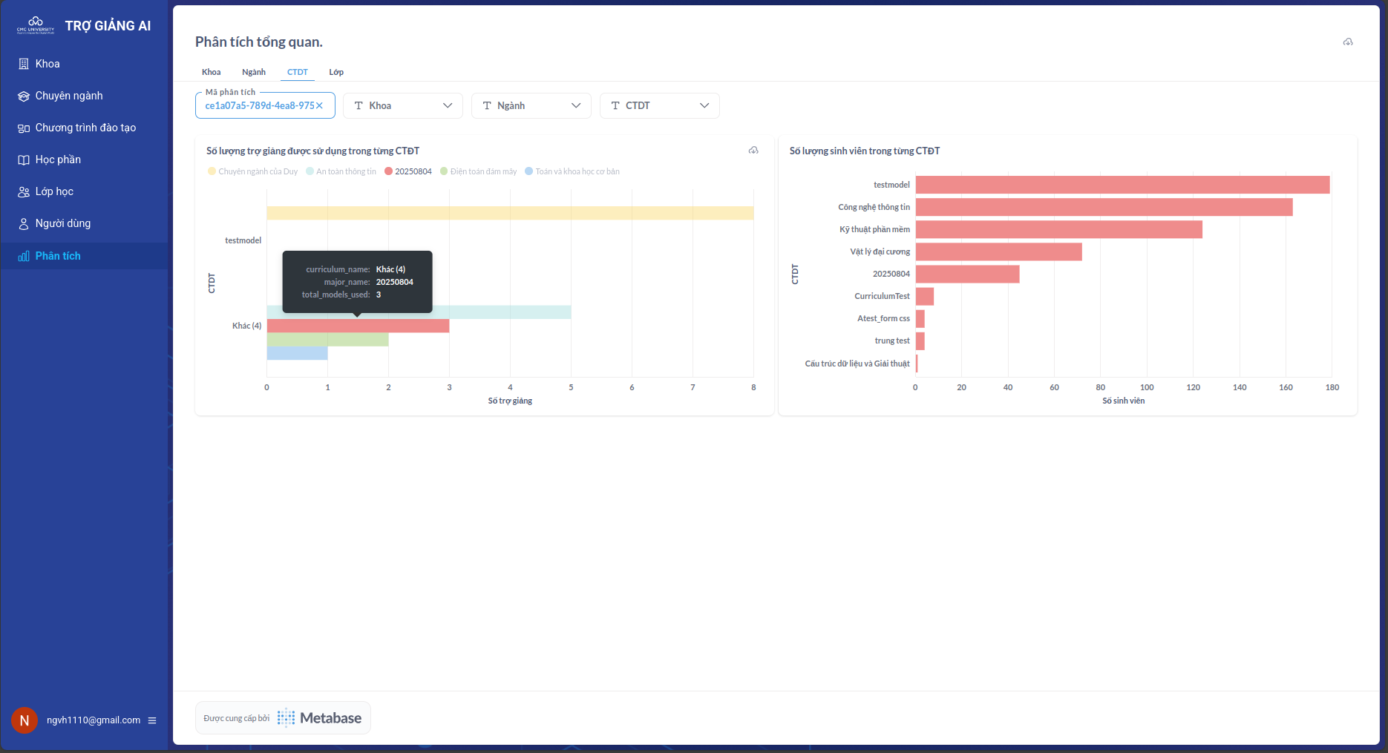This screenshot has width=1388, height=753.
Task: Click the Học phần book icon
Action: coord(24,160)
